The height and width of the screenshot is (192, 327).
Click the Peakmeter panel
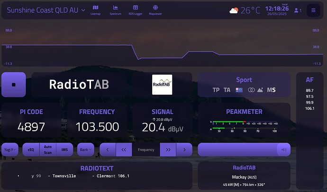[x=244, y=120]
